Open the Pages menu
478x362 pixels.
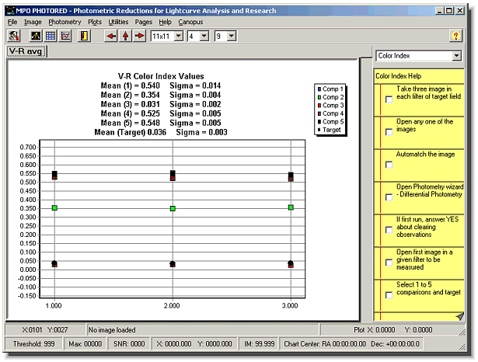[144, 22]
